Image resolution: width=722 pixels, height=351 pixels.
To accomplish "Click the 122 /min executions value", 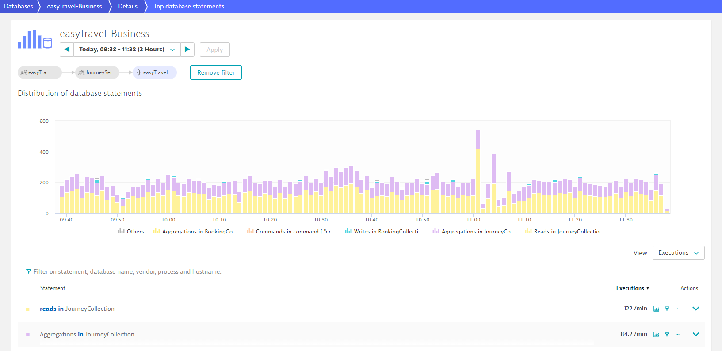I will point(635,309).
